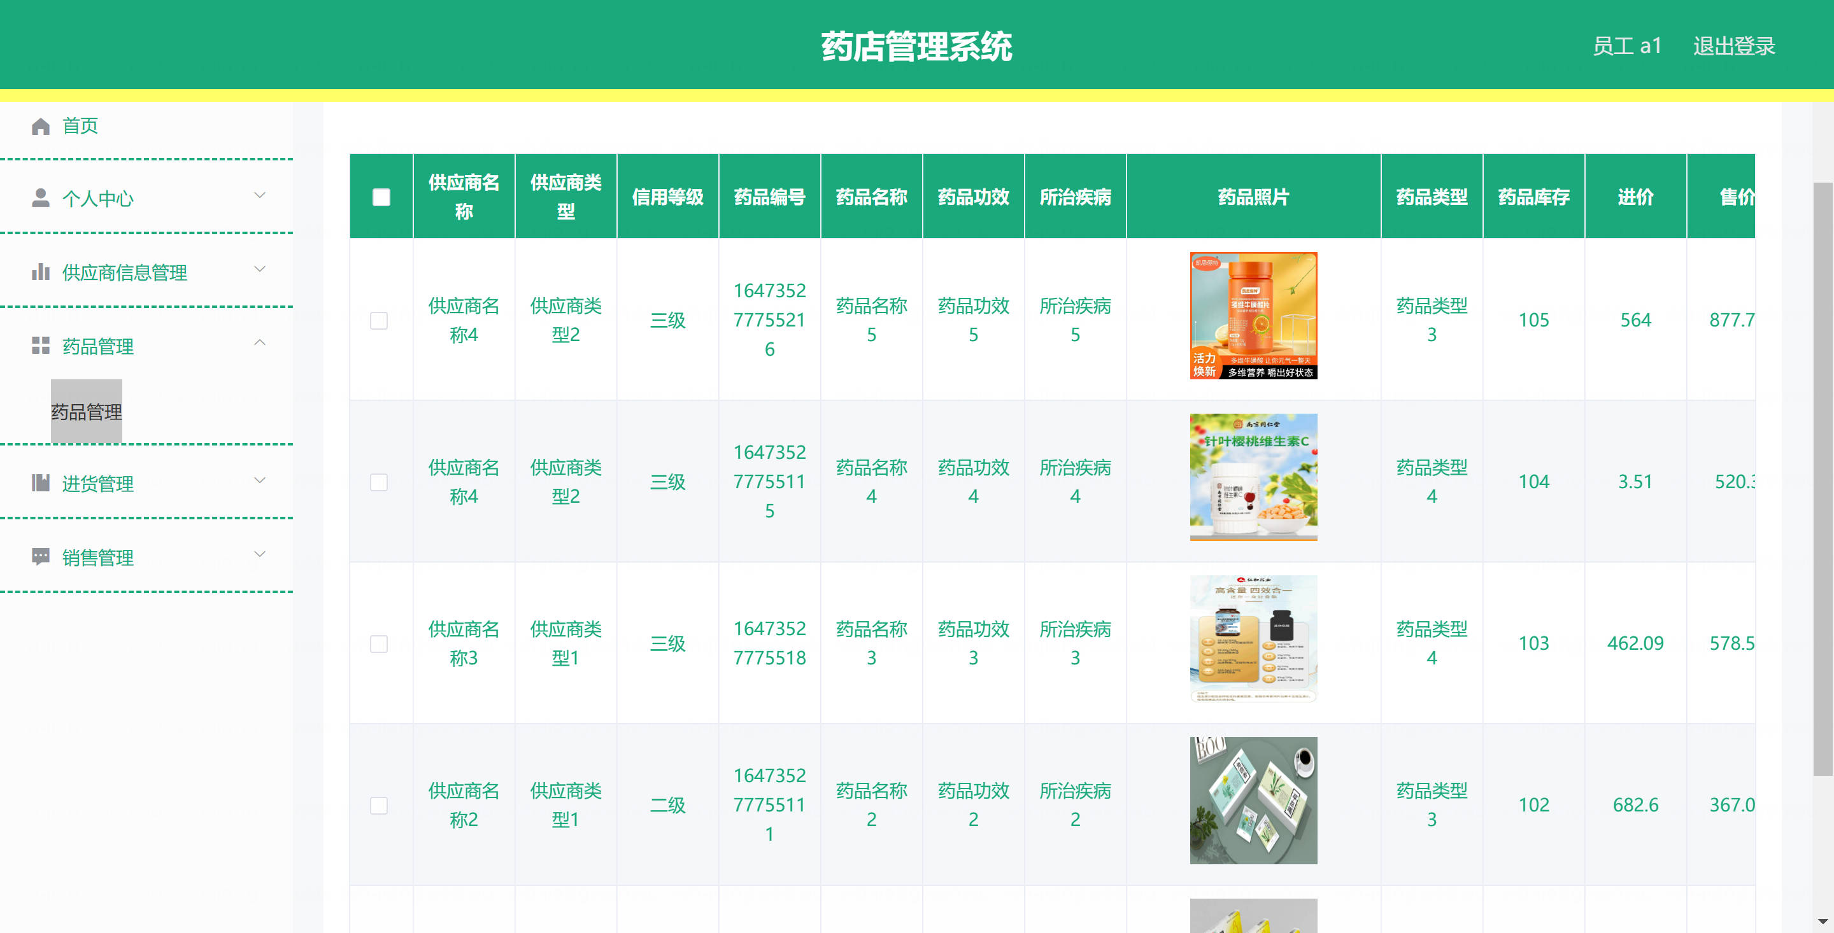The width and height of the screenshot is (1834, 933).
Task: Click the chat bubble icon beside 销售管理
Action: pos(41,556)
